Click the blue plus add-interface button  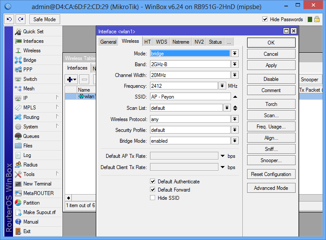point(72,80)
